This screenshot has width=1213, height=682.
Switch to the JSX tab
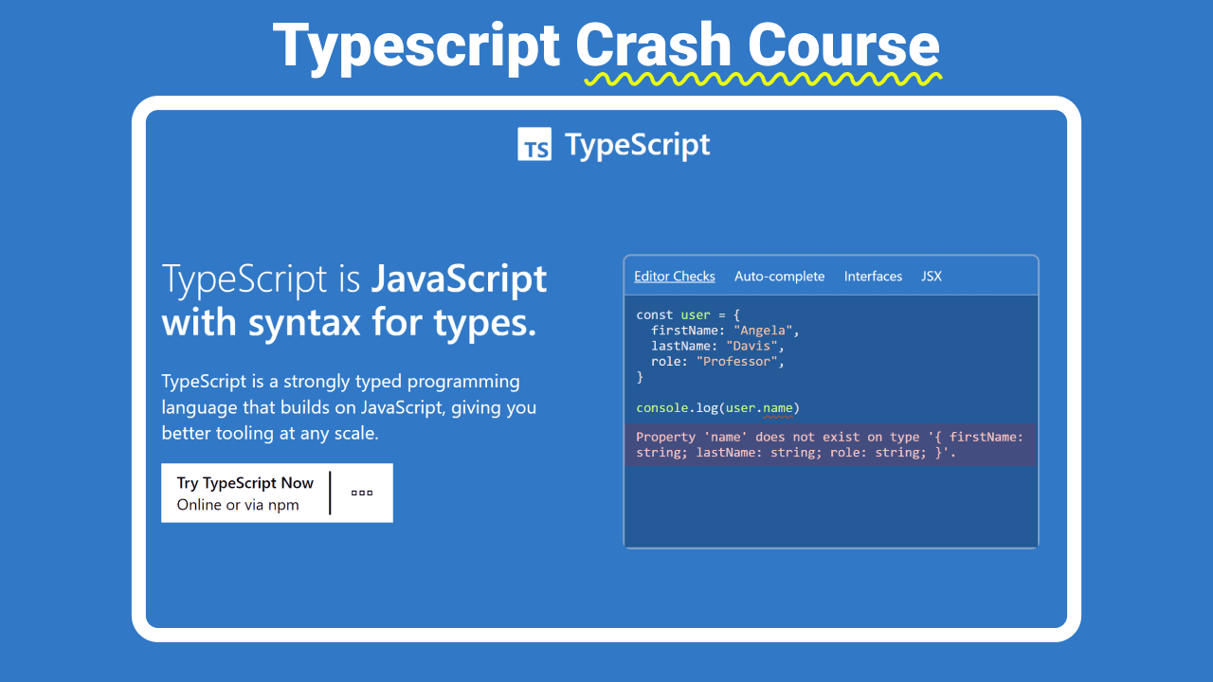click(x=931, y=277)
